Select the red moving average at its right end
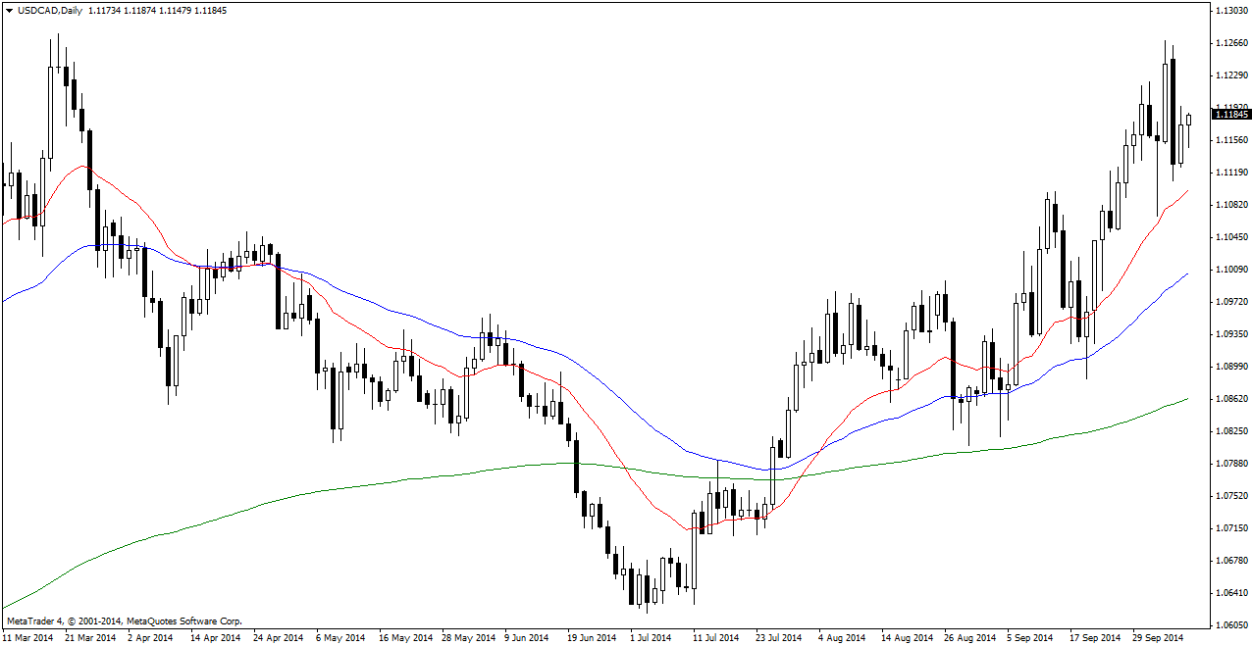 point(1185,192)
